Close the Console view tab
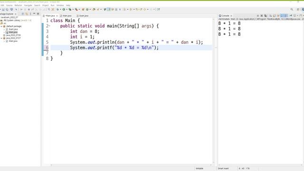The width and height of the screenshot is (304, 171). point(231,16)
